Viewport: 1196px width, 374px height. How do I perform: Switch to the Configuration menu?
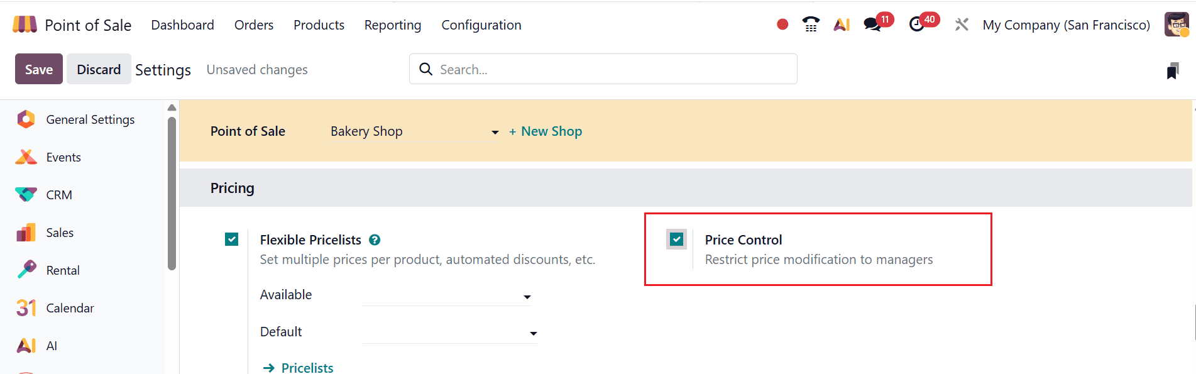[481, 25]
